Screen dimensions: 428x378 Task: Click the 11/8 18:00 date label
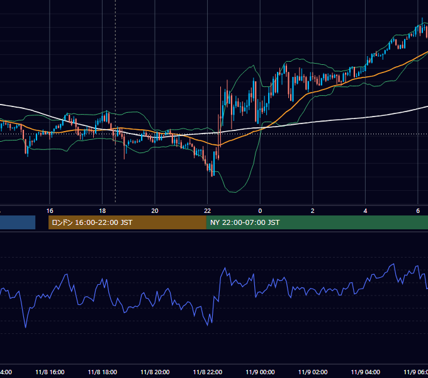click(x=103, y=372)
